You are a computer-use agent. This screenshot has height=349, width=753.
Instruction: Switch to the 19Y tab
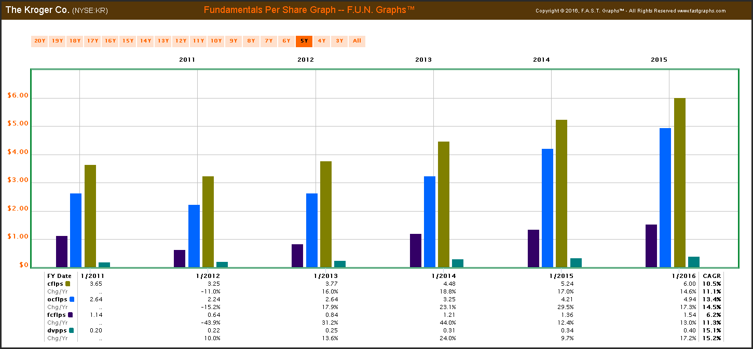coord(57,41)
